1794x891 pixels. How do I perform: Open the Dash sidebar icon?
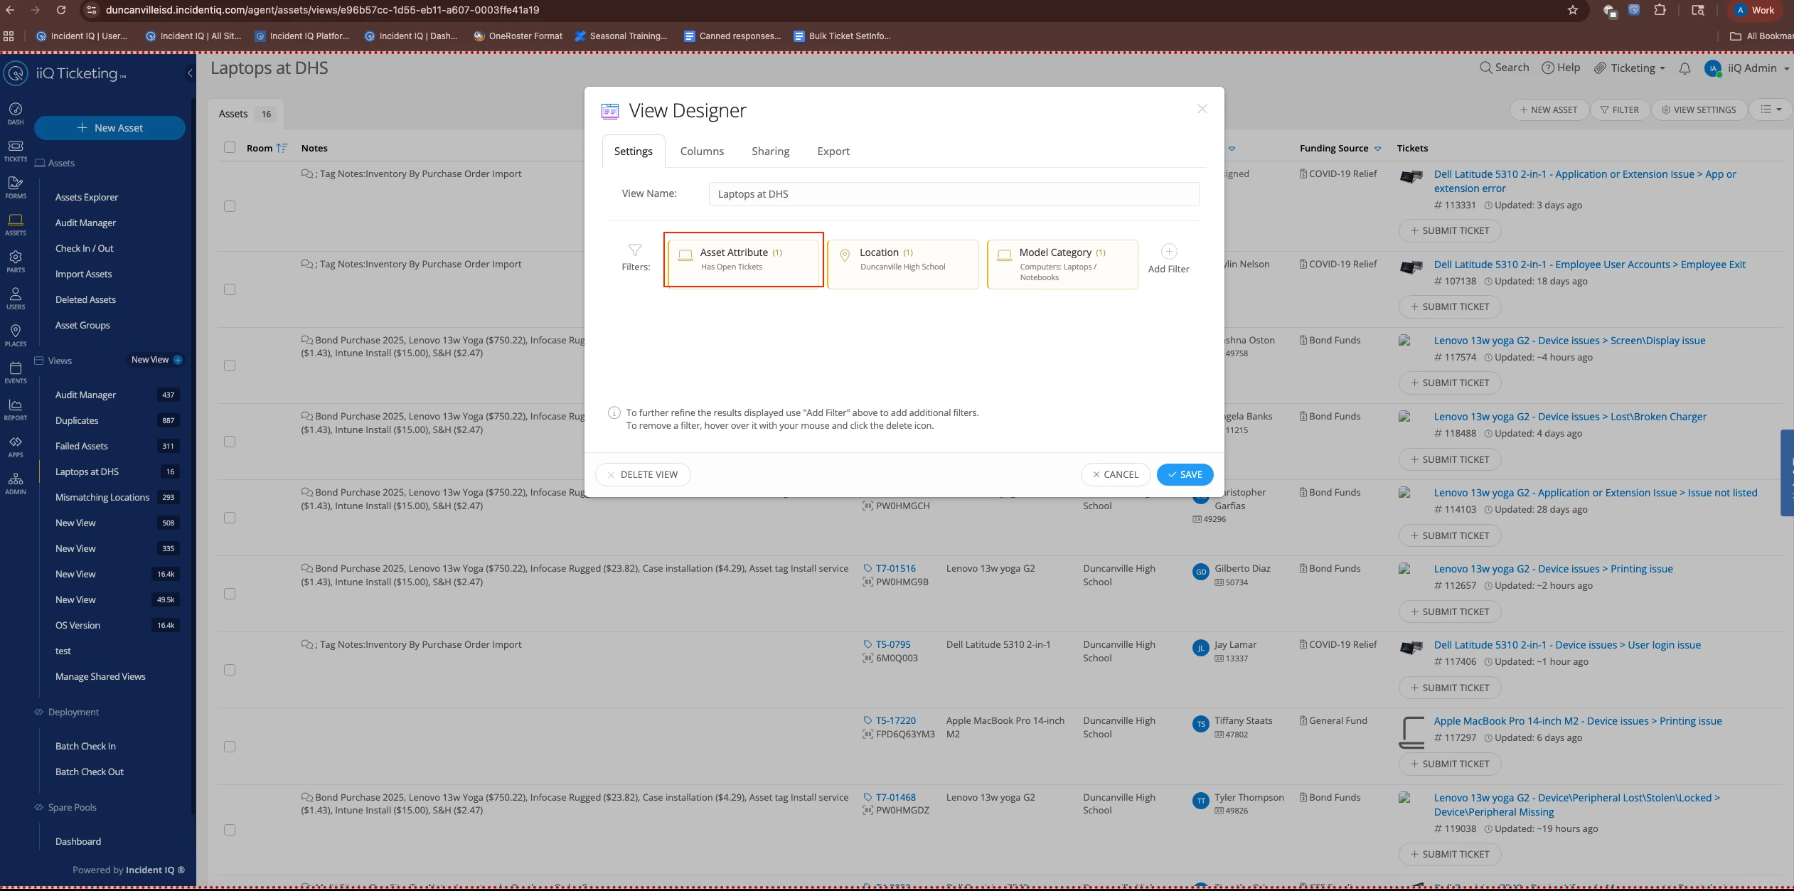[x=16, y=113]
